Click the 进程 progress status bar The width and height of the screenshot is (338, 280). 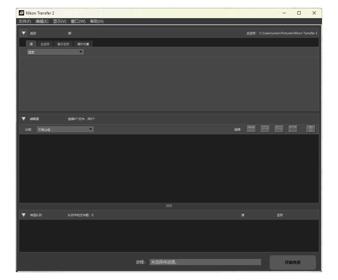point(205,262)
